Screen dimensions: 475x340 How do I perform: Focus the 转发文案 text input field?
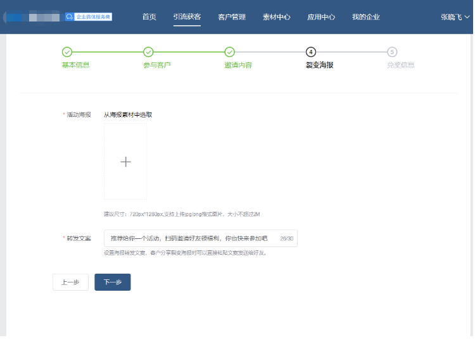190,238
